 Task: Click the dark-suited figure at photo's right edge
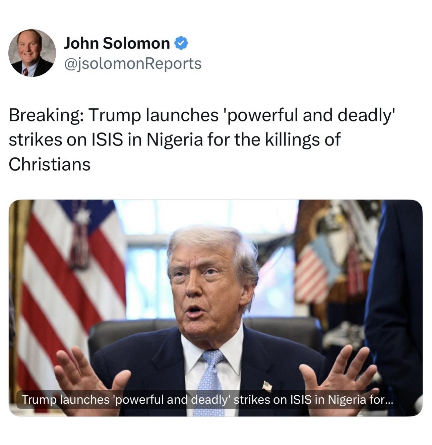pos(395,302)
